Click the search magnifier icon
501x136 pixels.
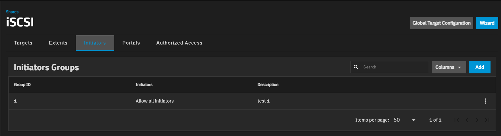(356, 67)
